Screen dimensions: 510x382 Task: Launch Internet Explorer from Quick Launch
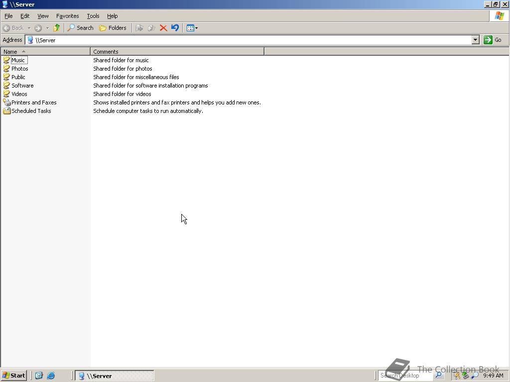51,376
